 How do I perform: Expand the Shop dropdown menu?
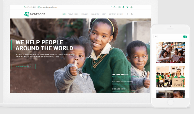pos(104,14)
